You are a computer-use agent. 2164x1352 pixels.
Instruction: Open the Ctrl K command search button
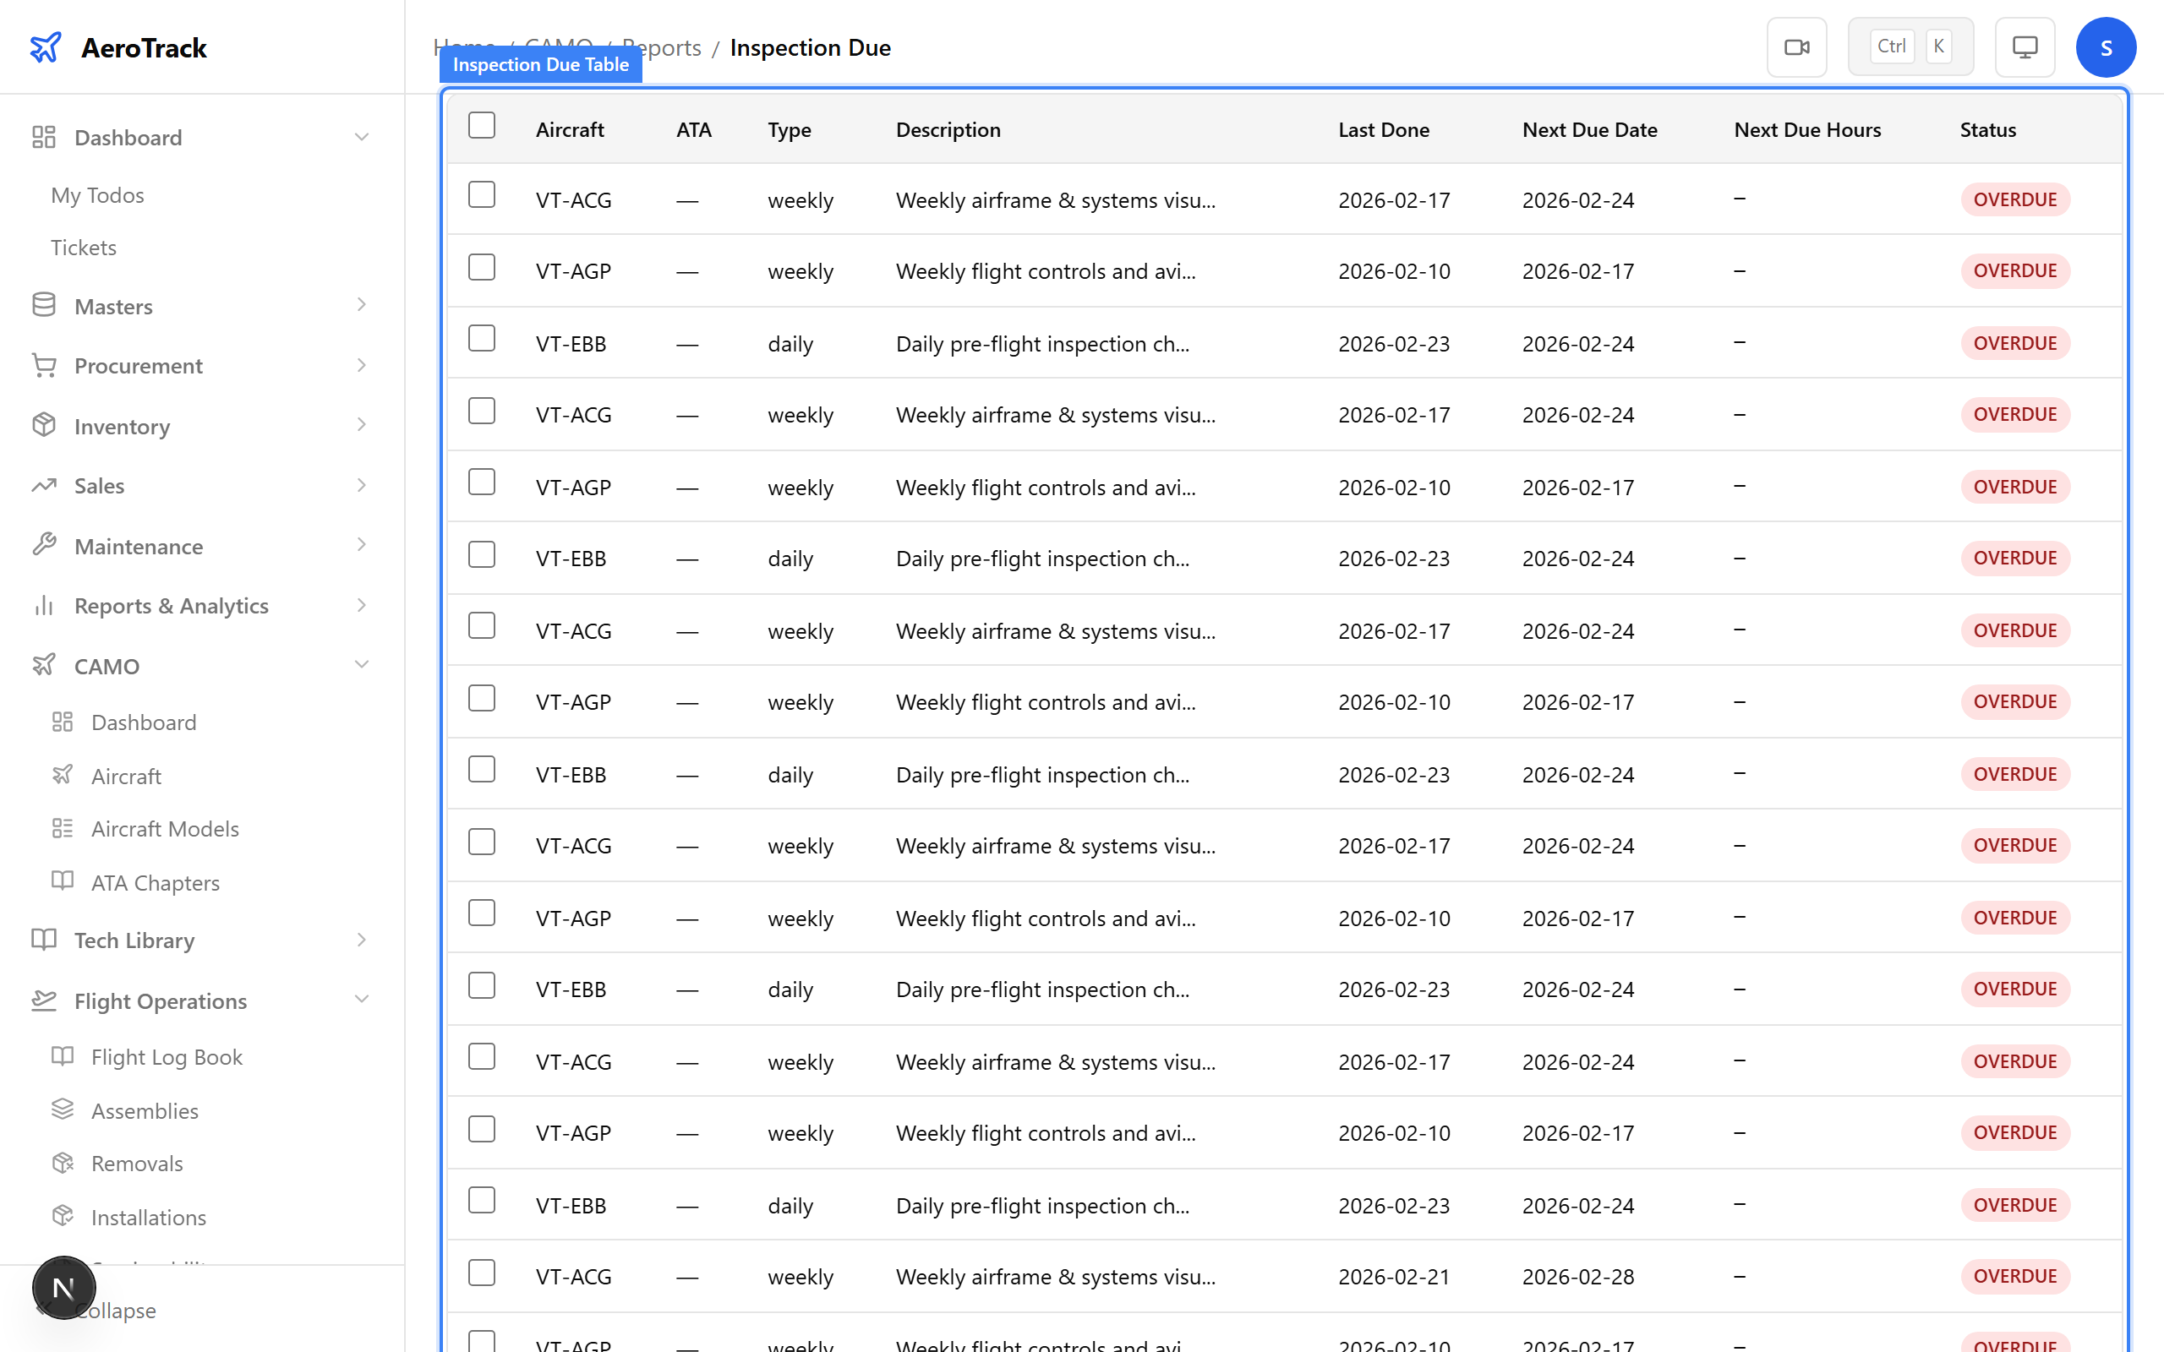click(1910, 47)
